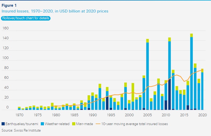Select the Weather-related legend label
The image size is (211, 136).
pos(57,124)
